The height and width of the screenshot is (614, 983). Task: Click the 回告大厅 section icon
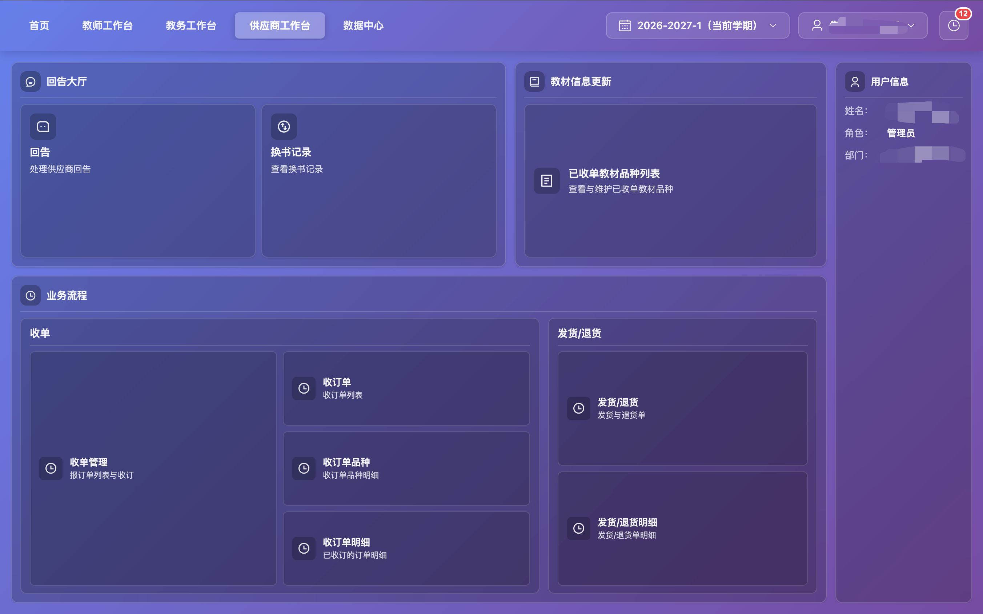click(31, 81)
